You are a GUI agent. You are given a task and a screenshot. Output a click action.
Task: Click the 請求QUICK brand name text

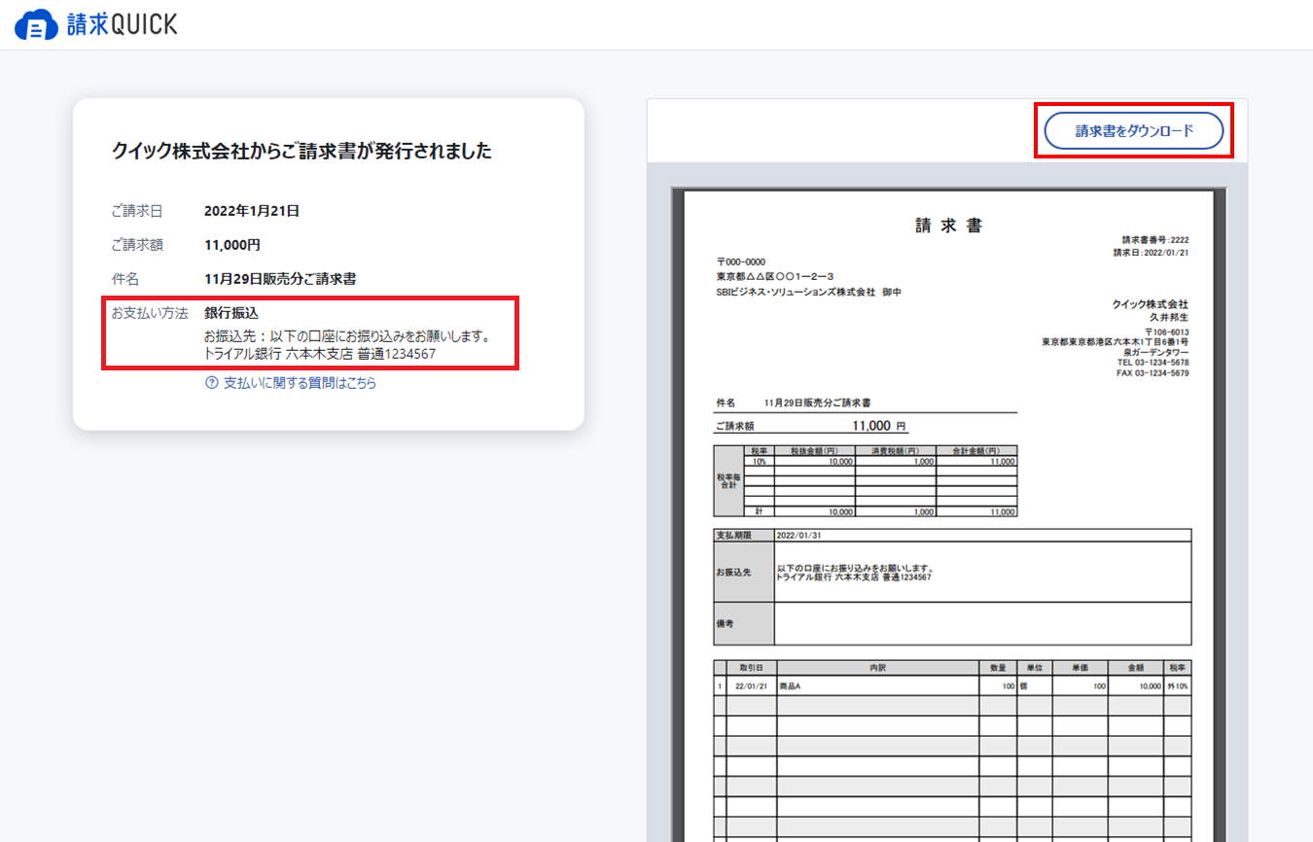pyautogui.click(x=122, y=25)
